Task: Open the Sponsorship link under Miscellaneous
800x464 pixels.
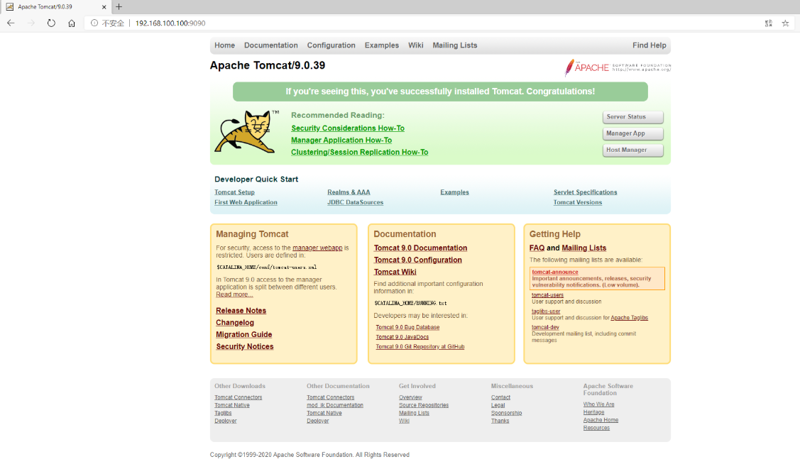Action: click(506, 413)
